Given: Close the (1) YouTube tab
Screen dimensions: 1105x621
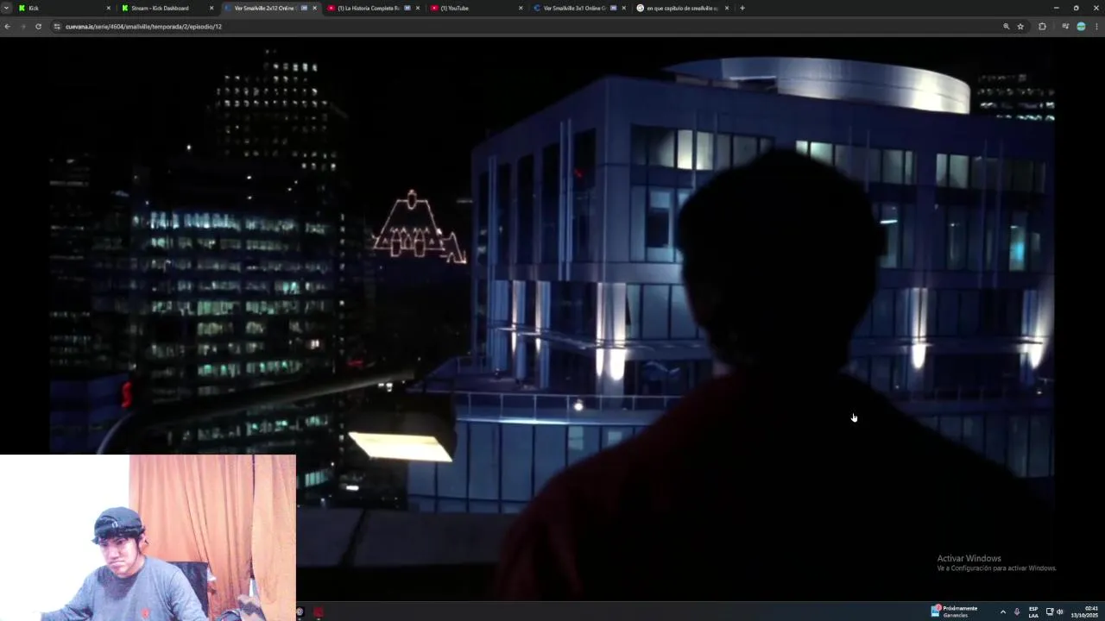Looking at the screenshot, I should click(521, 8).
